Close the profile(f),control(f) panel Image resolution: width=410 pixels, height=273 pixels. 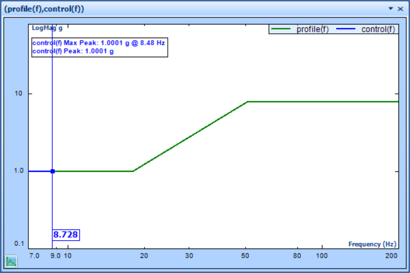click(x=400, y=9)
